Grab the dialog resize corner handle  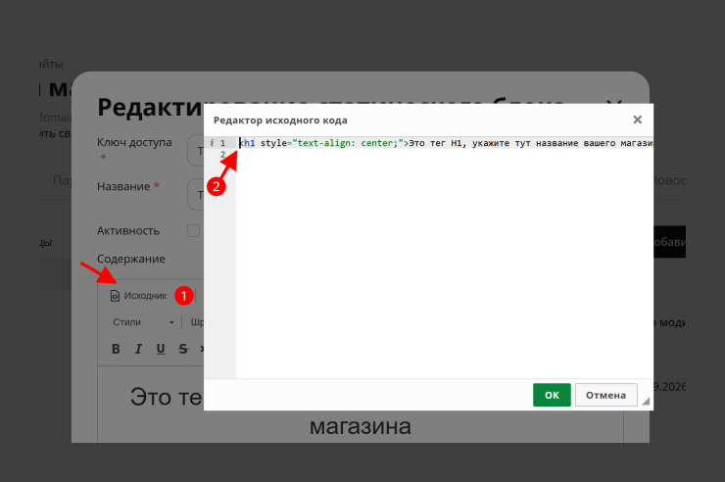pos(646,401)
